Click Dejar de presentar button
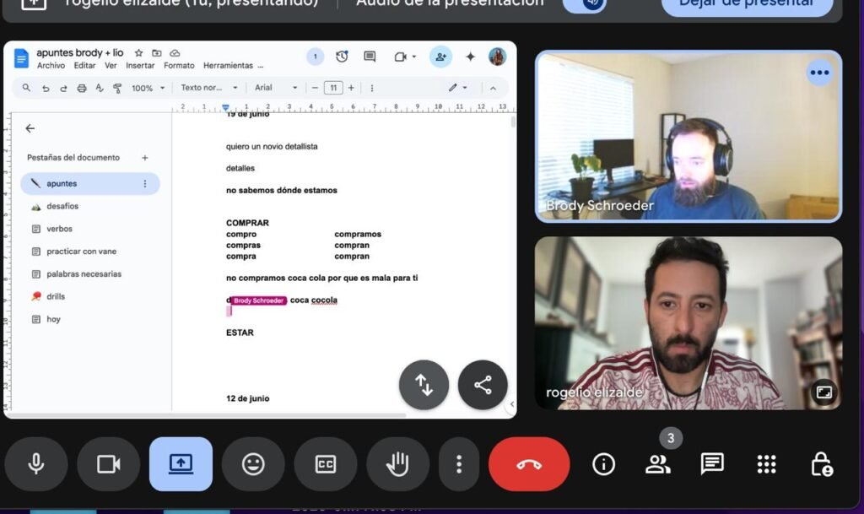Image resolution: width=864 pixels, height=514 pixels. coord(748,3)
